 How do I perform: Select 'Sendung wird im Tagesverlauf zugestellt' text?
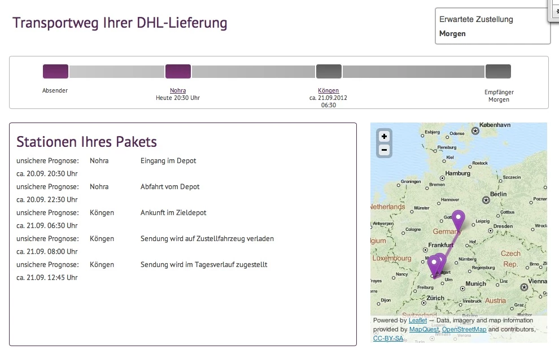[x=204, y=265]
